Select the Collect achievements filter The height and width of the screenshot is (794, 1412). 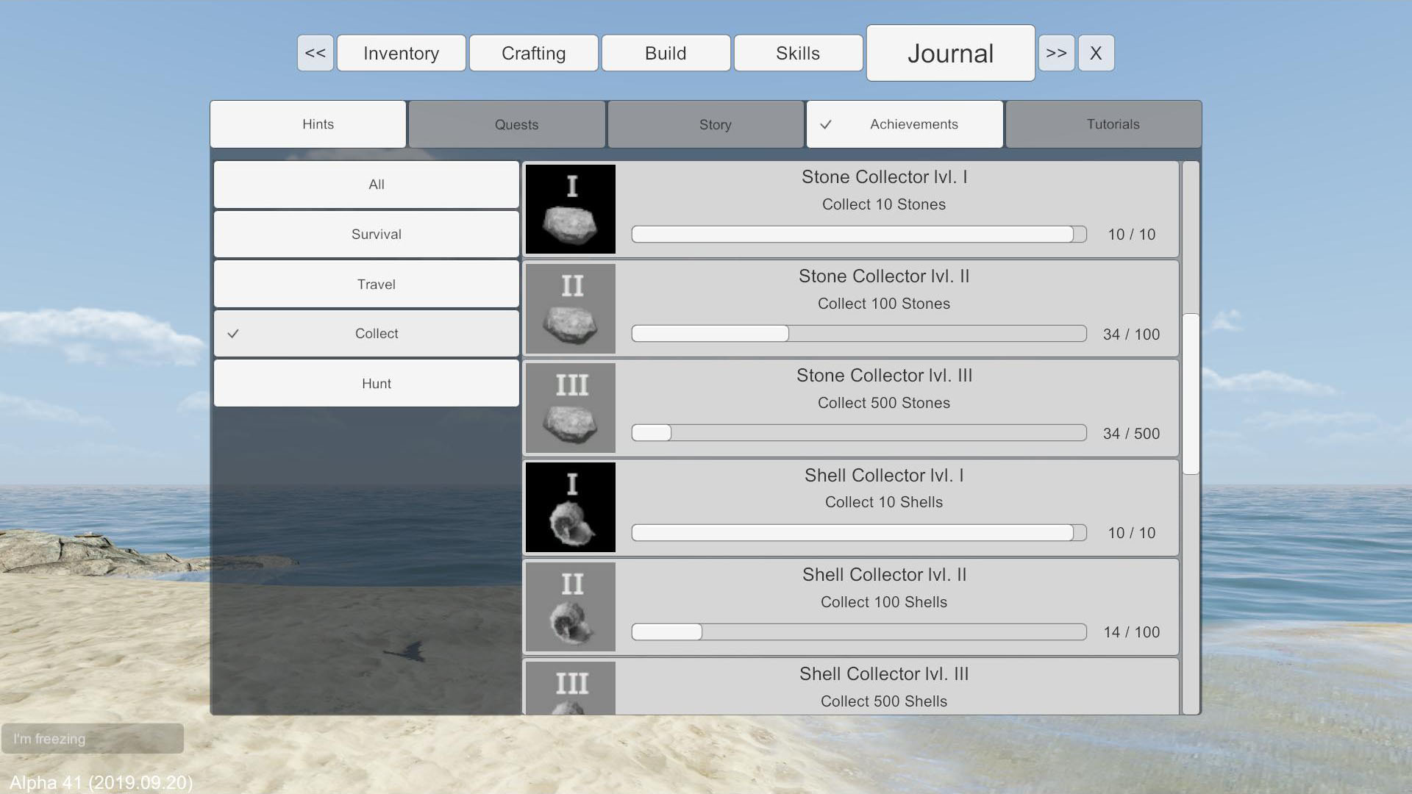(x=366, y=334)
